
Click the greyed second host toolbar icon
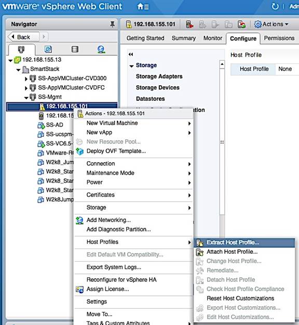(x=202, y=24)
